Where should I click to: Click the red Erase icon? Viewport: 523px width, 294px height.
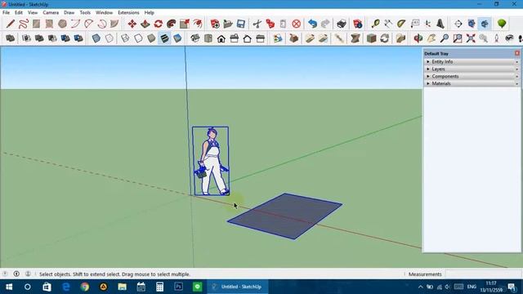tap(296, 24)
